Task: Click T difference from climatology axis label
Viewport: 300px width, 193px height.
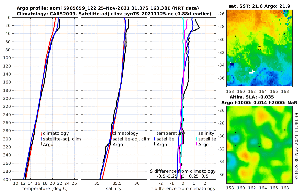Action: click(183, 189)
